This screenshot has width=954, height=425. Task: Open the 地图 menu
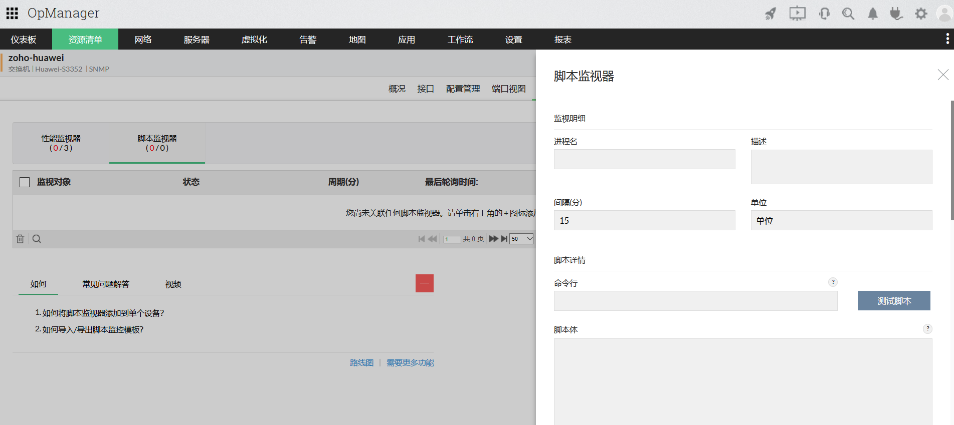point(357,40)
